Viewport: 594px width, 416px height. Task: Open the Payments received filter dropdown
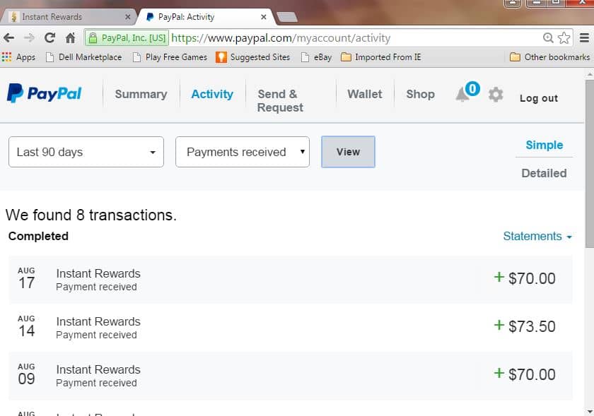(243, 152)
